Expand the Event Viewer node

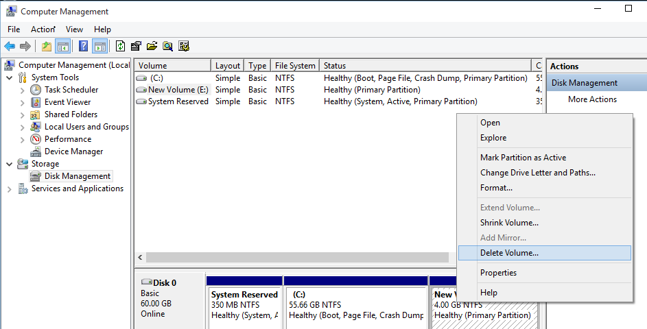[23, 102]
